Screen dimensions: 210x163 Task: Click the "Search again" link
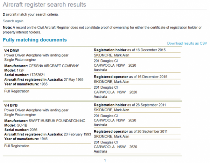tap(13, 21)
